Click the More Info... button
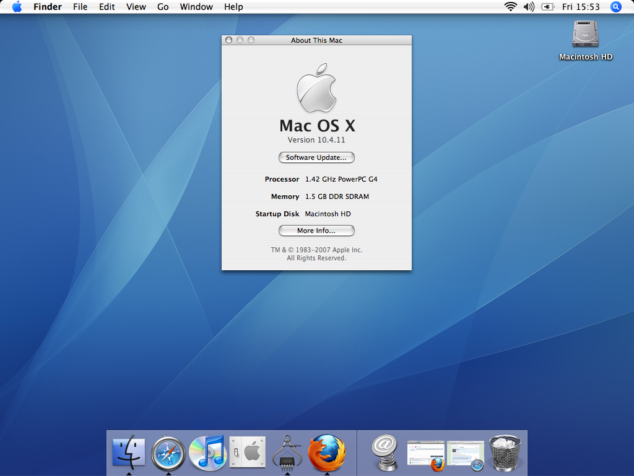 [x=316, y=231]
